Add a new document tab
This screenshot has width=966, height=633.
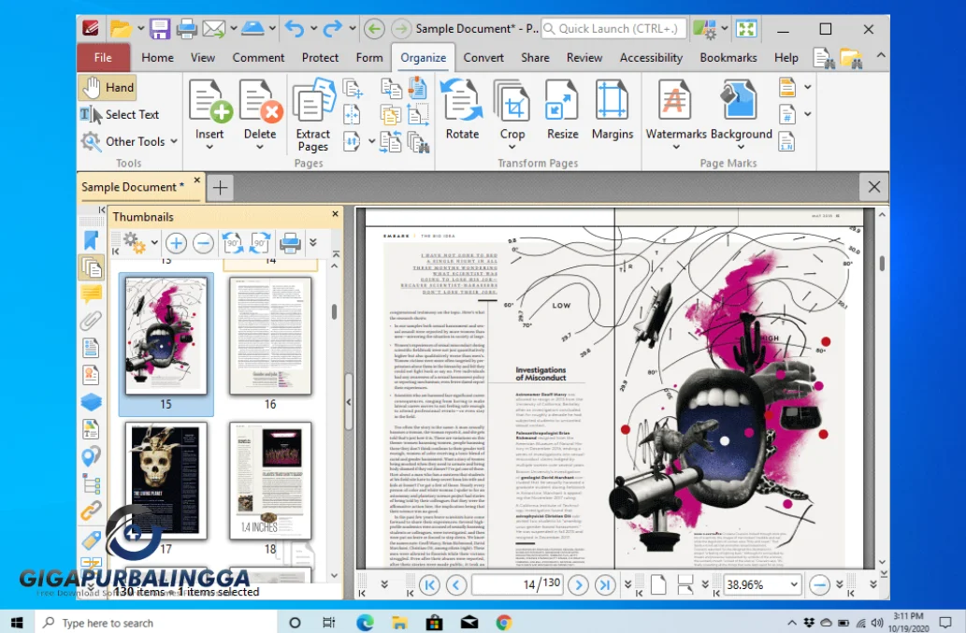tap(220, 188)
